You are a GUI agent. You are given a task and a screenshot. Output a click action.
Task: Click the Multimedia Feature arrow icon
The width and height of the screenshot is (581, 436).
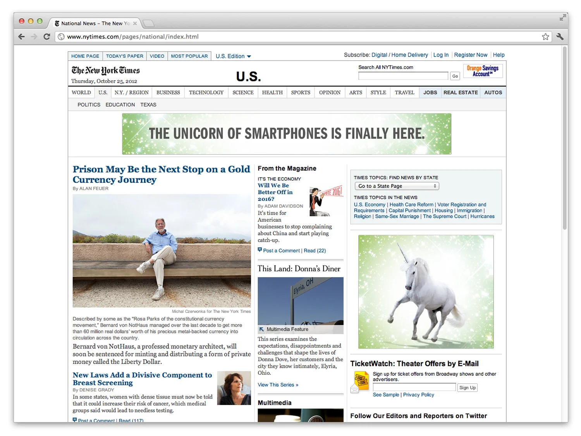click(262, 329)
